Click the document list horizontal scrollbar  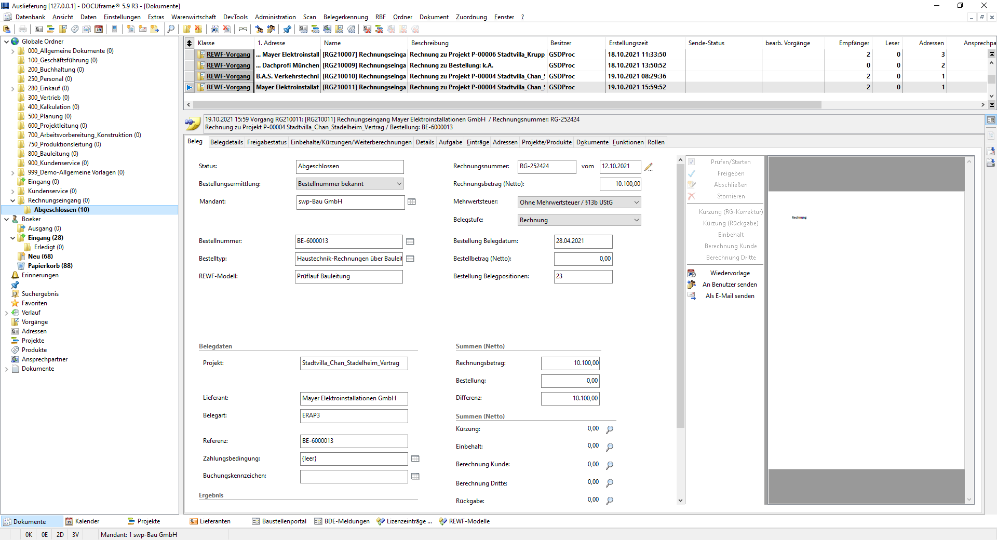[x=507, y=105]
